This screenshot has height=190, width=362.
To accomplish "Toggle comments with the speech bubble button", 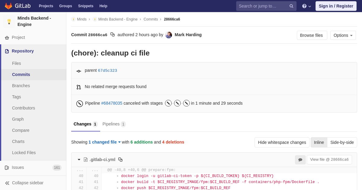I will click(300, 160).
